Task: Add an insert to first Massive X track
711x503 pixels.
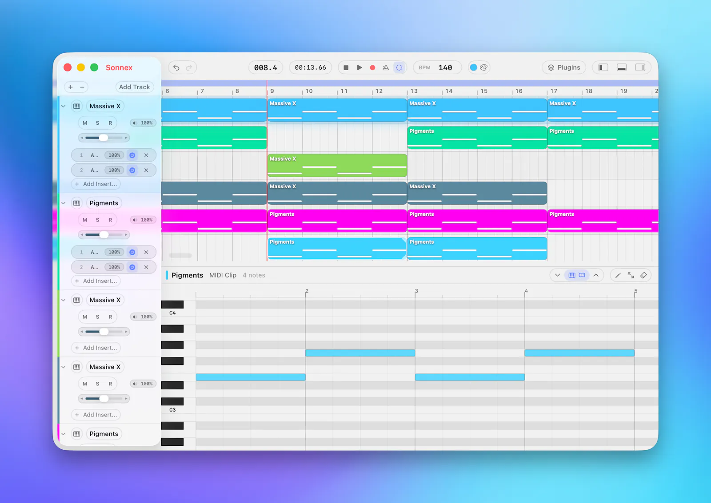Action: [x=96, y=184]
